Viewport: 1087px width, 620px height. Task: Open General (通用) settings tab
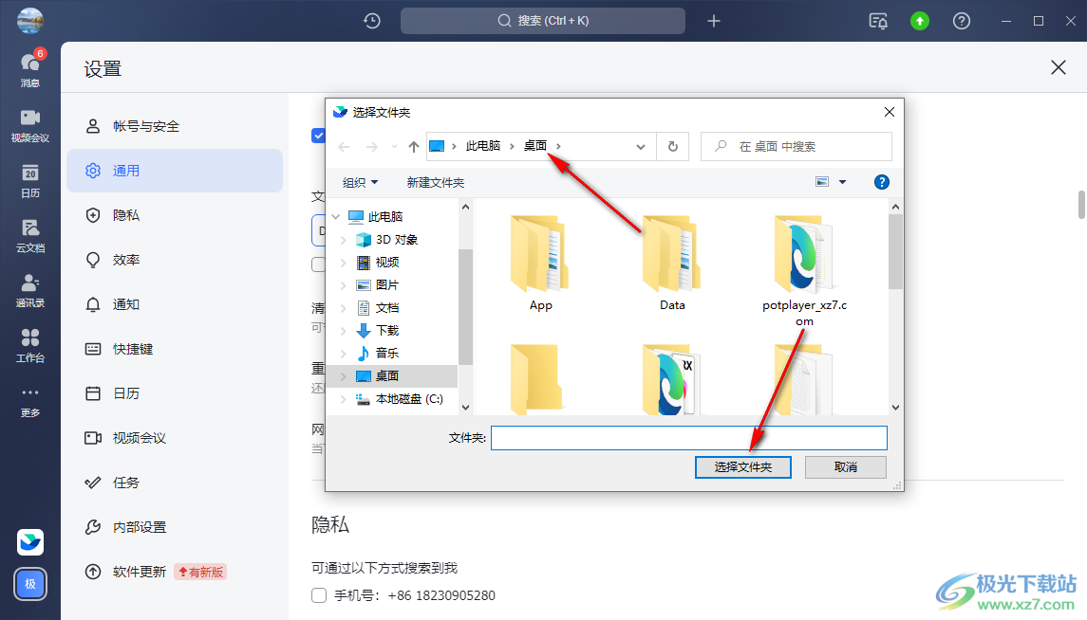coord(175,171)
